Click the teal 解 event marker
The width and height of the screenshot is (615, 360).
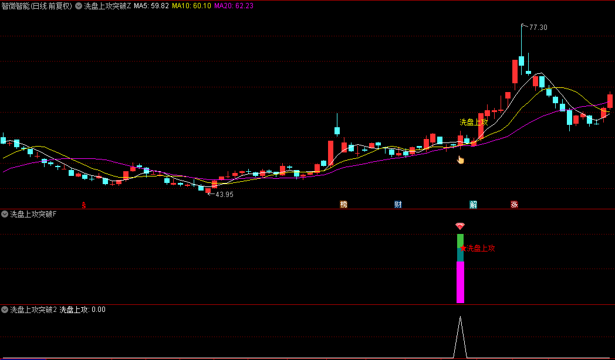(x=474, y=204)
